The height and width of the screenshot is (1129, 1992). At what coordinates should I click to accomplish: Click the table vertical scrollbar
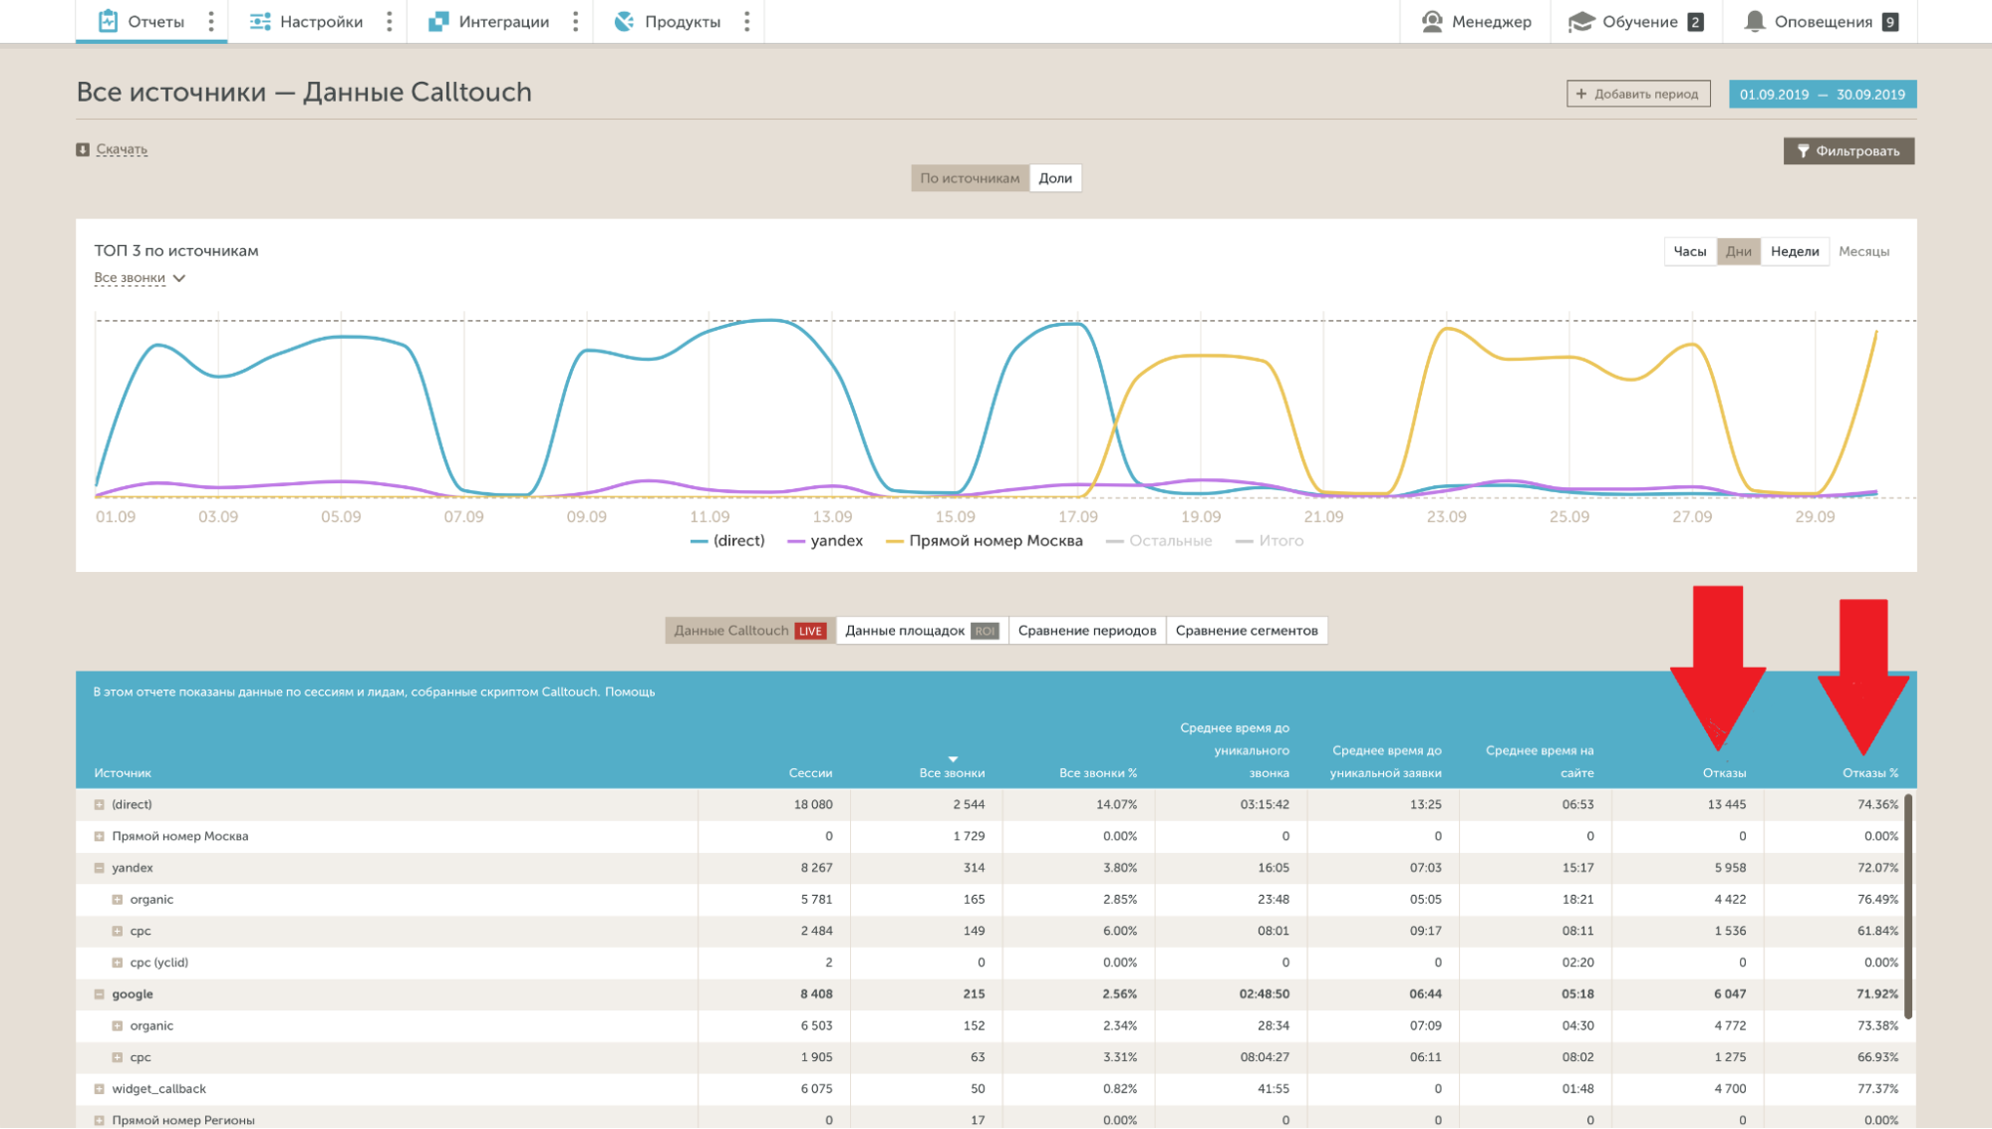pos(1908,906)
